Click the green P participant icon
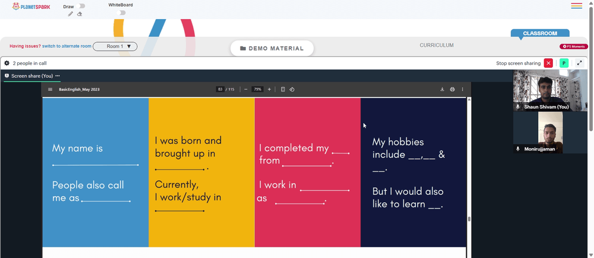Screen dimensions: 594x258 [564, 63]
